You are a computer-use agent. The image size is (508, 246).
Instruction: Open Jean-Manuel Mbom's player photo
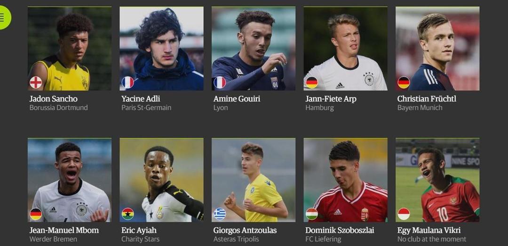click(x=70, y=180)
